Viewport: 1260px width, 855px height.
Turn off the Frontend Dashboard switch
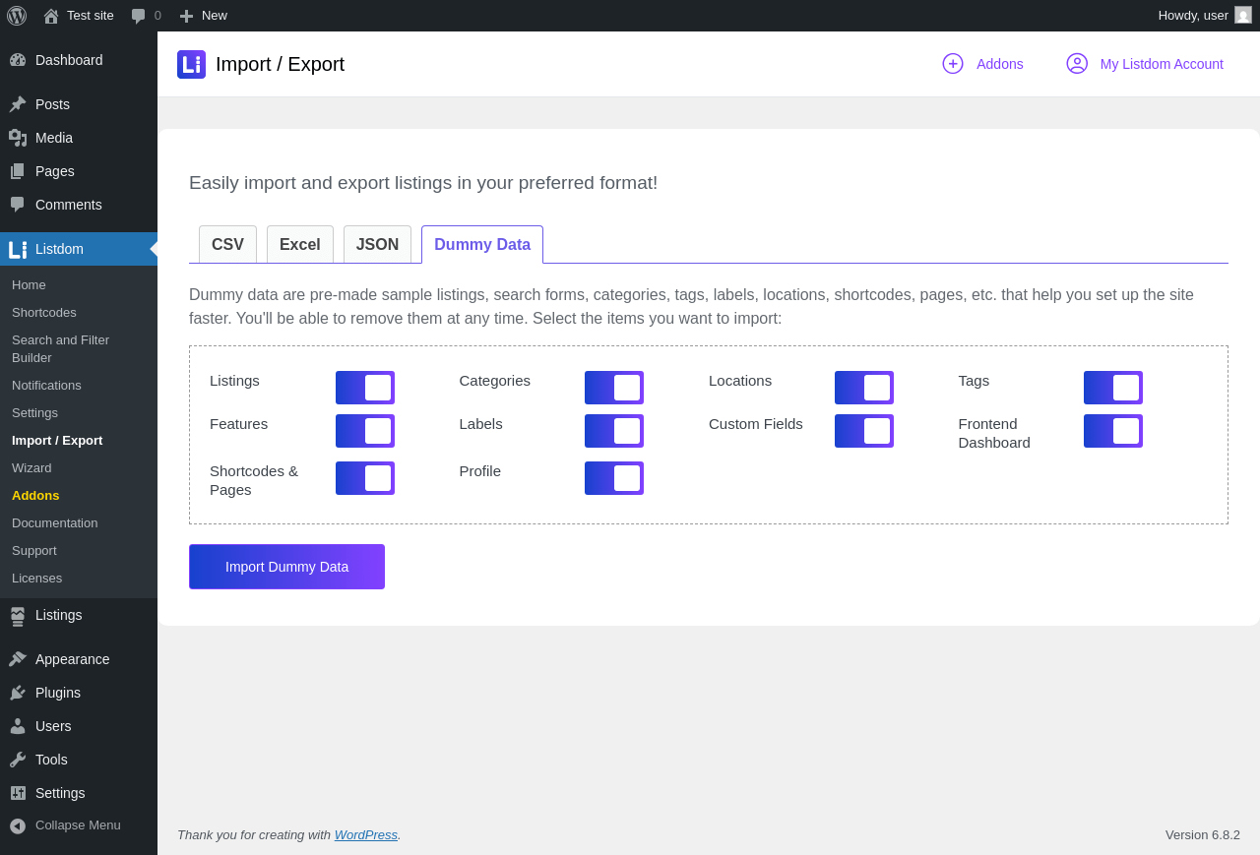[1113, 431]
